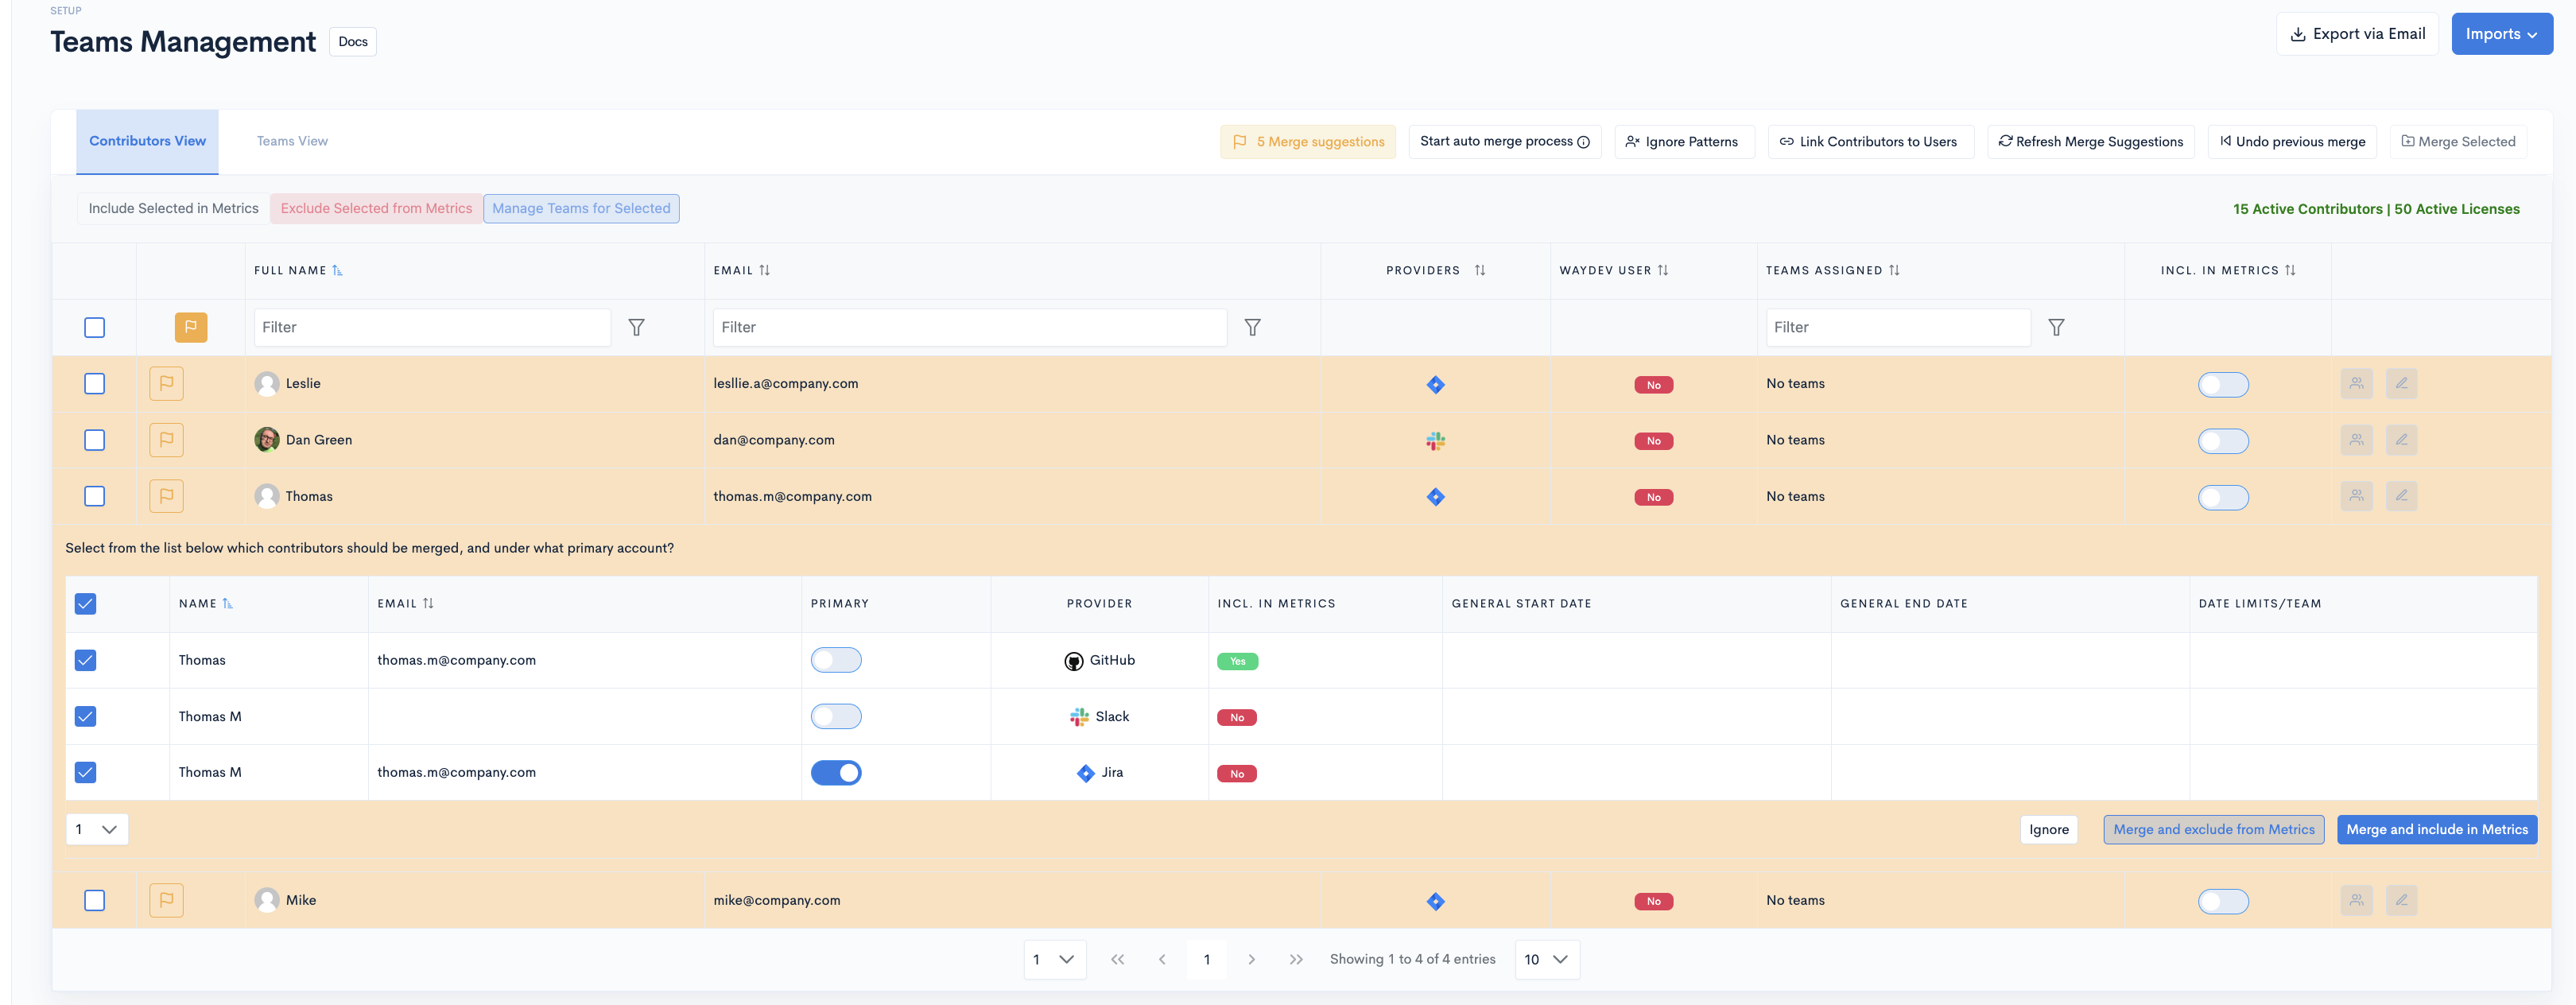Sort main table by Email column
Viewport: 2576px width, 1005px height.
click(764, 270)
